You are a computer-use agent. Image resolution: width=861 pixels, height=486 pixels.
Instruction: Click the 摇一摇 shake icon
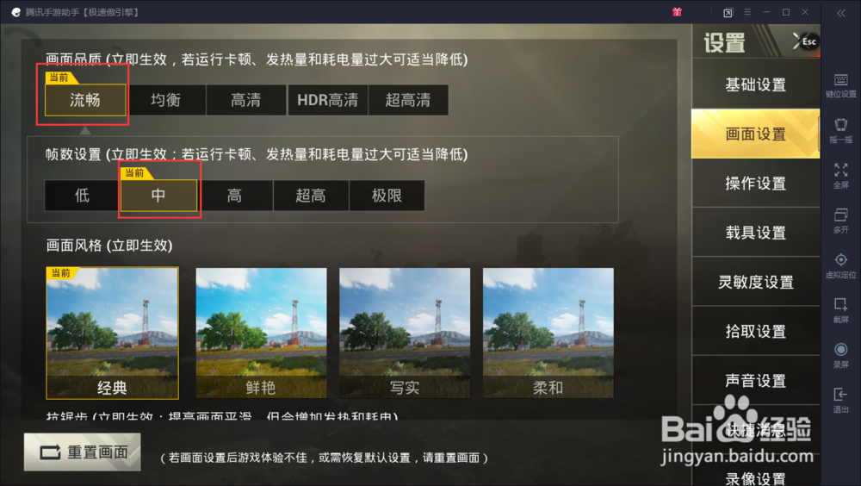tap(840, 131)
